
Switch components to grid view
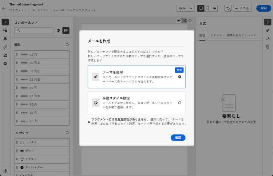59,31
